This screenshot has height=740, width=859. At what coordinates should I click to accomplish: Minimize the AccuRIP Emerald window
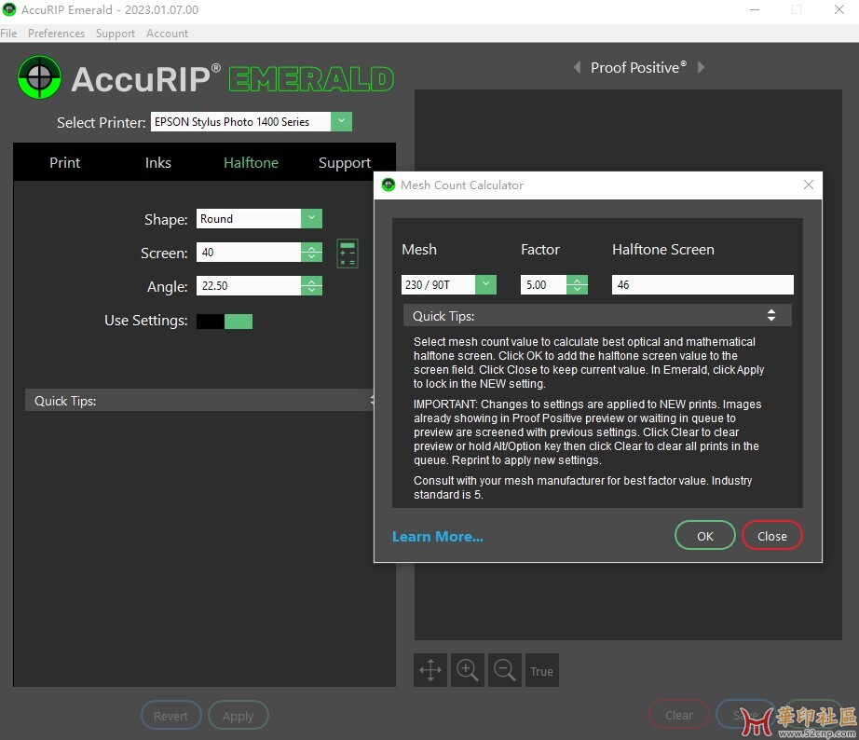tap(755, 9)
